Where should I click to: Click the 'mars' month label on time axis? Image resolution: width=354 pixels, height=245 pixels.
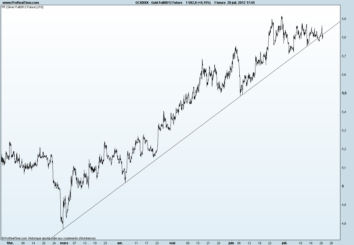click(x=64, y=243)
